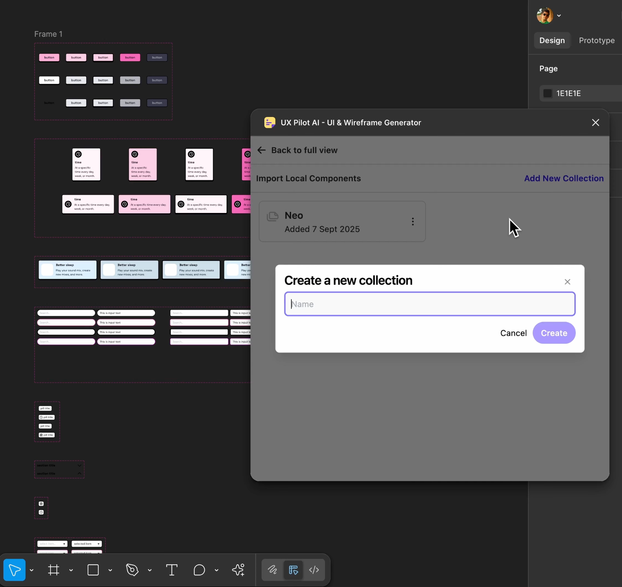Switch to Design mode toggle in toolbar
The width and height of the screenshot is (622, 587).
[x=293, y=570]
